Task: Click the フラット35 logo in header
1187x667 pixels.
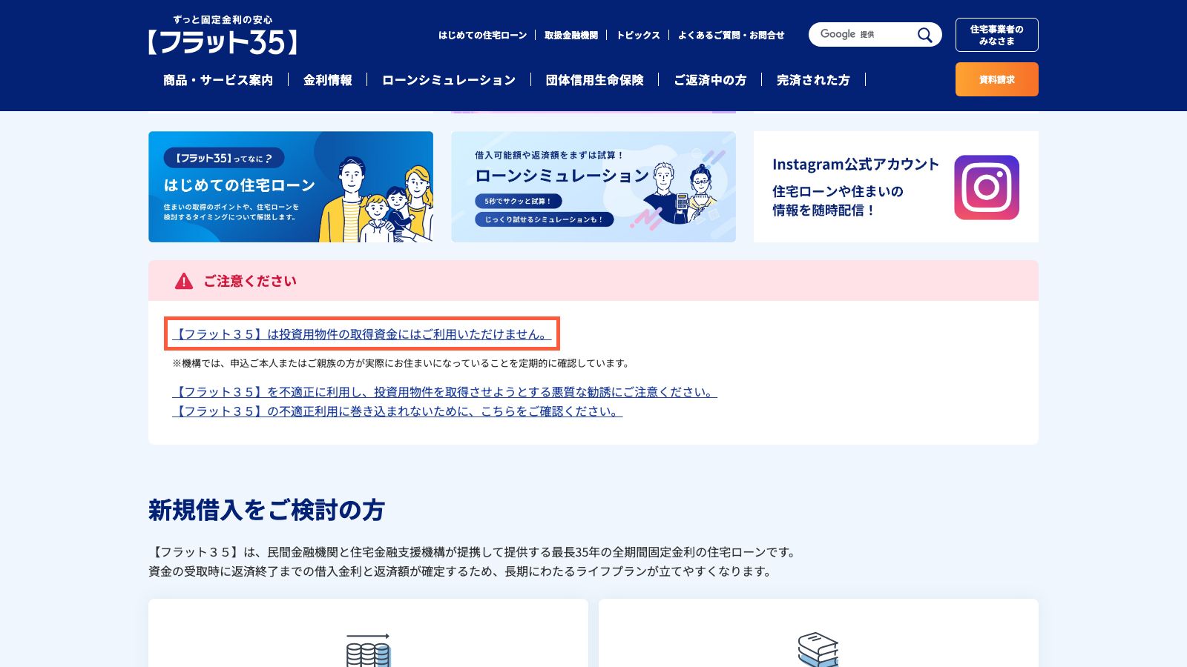Action: (223, 35)
